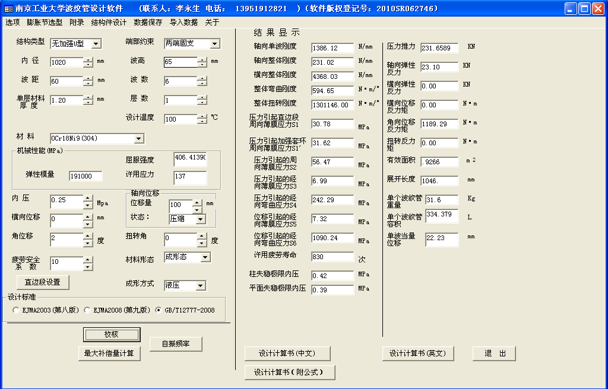
Task: Increase 疲劳安全系数 with up spinner arrow
Action: [88, 260]
